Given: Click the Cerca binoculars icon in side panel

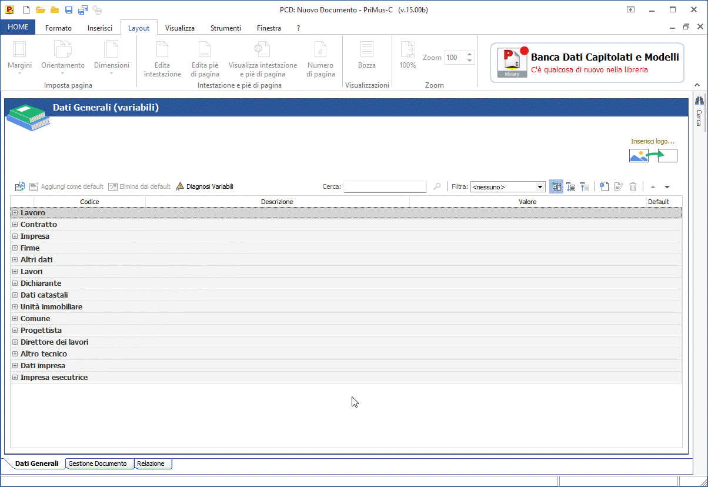Looking at the screenshot, I should [x=699, y=101].
